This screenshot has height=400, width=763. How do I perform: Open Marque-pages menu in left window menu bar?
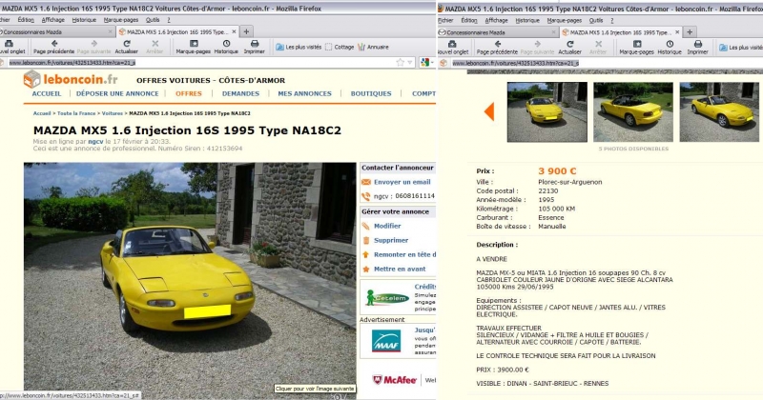(121, 20)
